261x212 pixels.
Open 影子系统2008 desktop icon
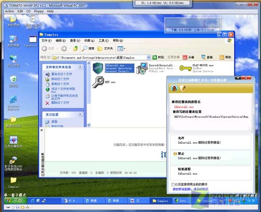13,164
